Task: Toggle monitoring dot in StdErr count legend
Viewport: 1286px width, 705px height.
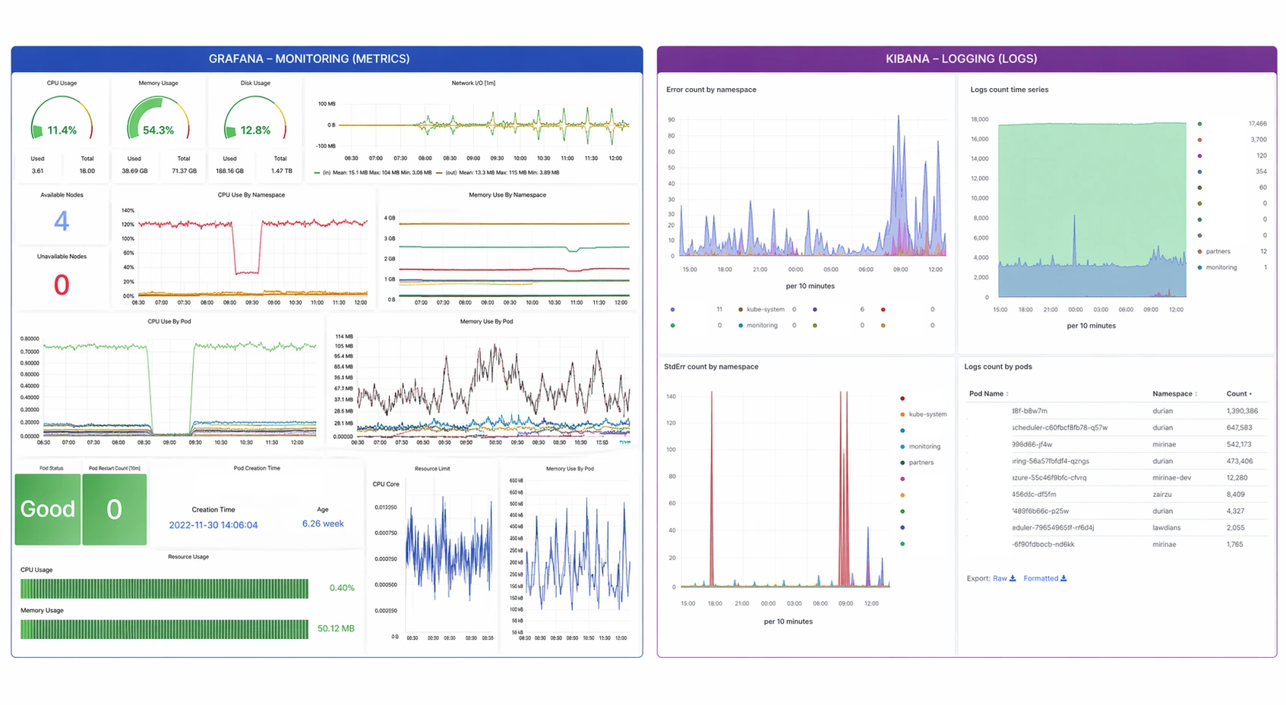Action: pyautogui.click(x=902, y=446)
